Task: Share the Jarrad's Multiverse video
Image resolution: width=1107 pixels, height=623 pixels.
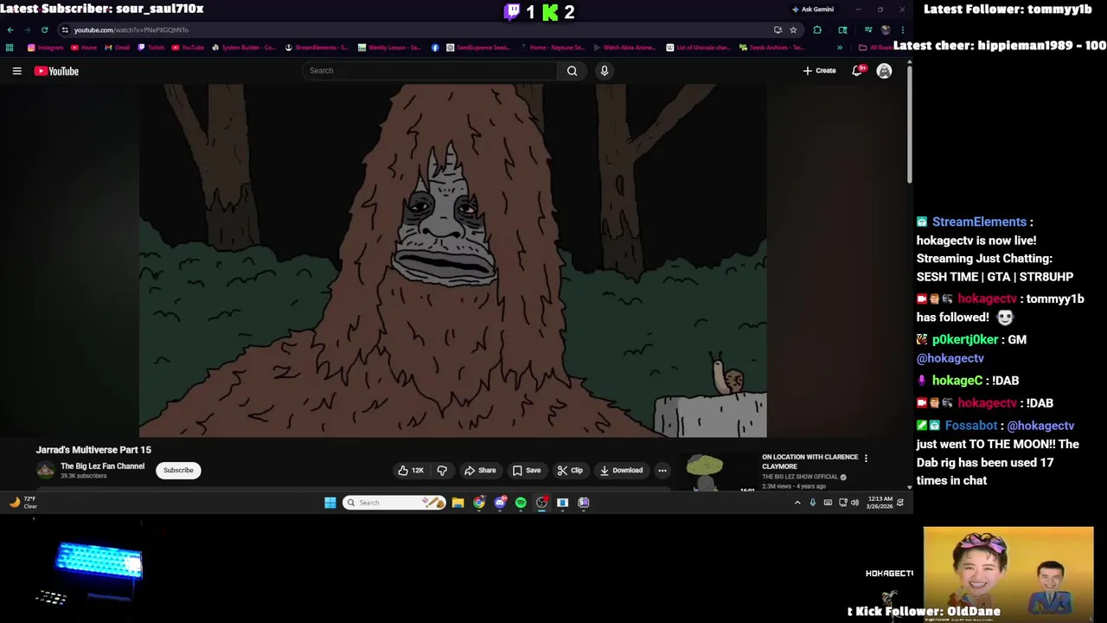Action: (480, 471)
